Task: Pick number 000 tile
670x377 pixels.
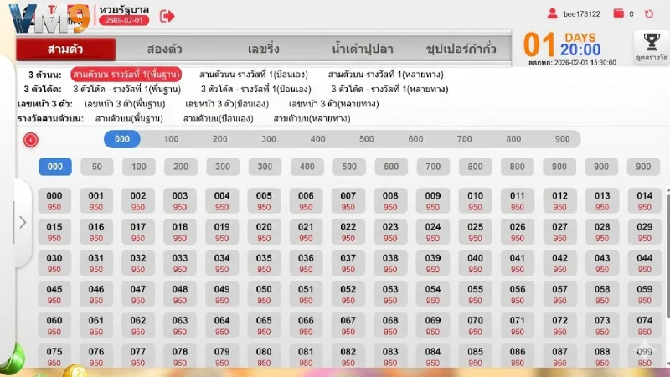Action: pos(54,201)
